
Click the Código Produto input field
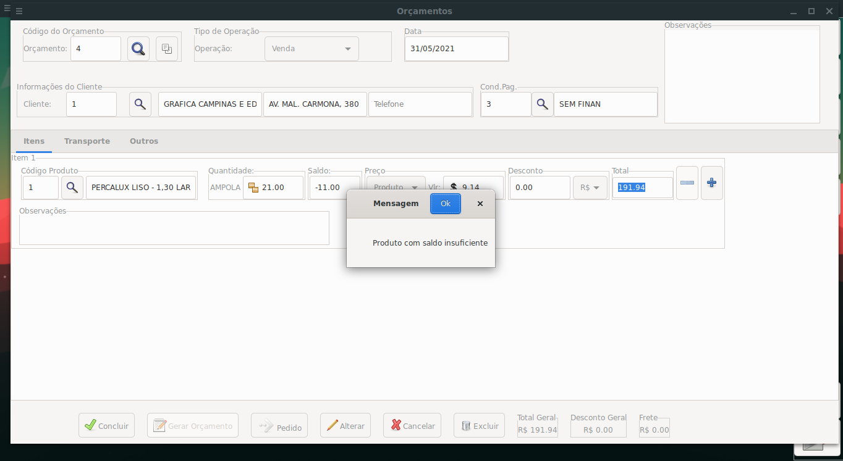coord(41,188)
